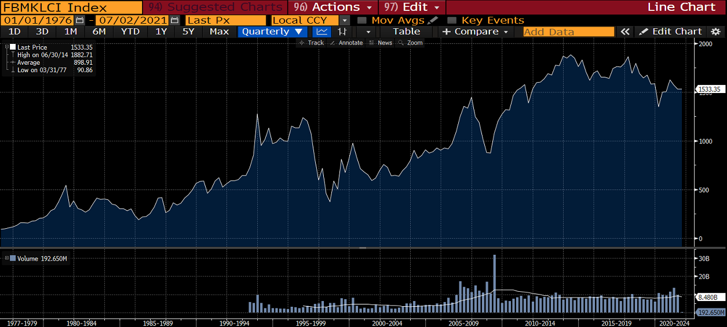Click the double-left collapse arrows icon
This screenshot has height=327, width=727.
[624, 32]
